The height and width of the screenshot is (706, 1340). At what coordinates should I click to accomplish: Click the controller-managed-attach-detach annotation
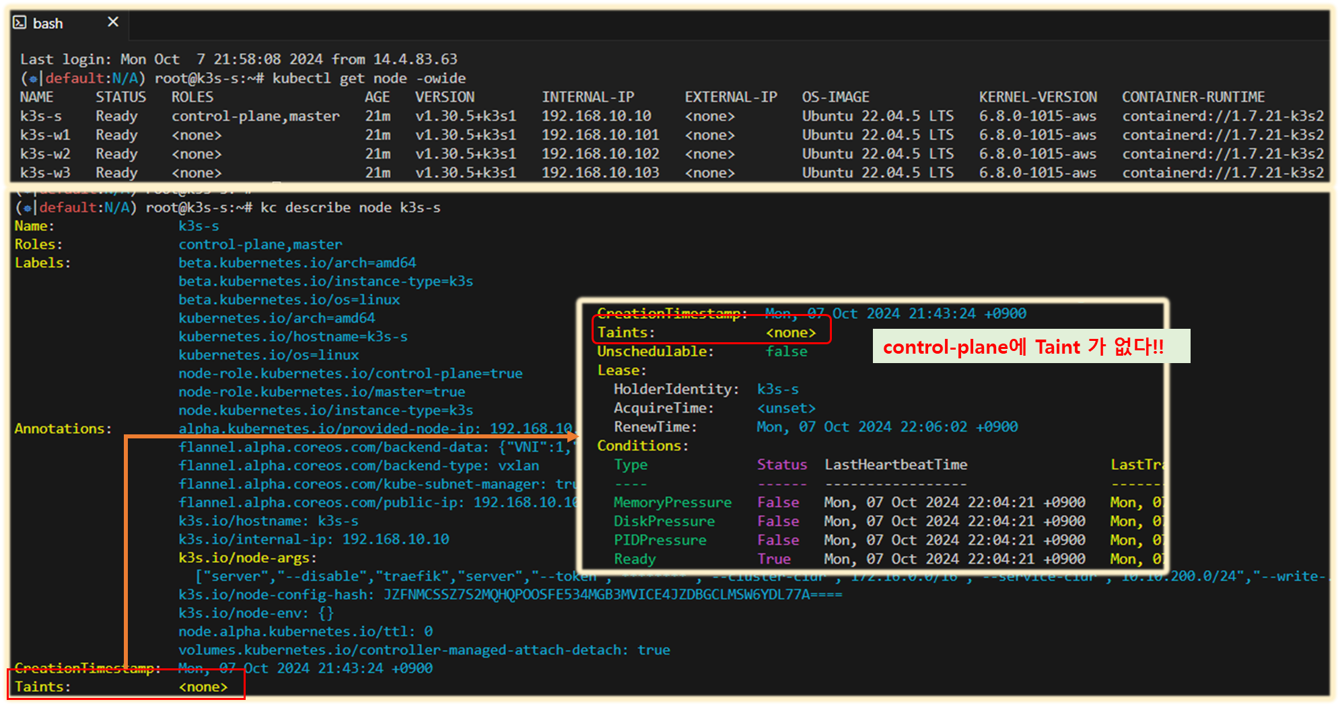point(424,650)
